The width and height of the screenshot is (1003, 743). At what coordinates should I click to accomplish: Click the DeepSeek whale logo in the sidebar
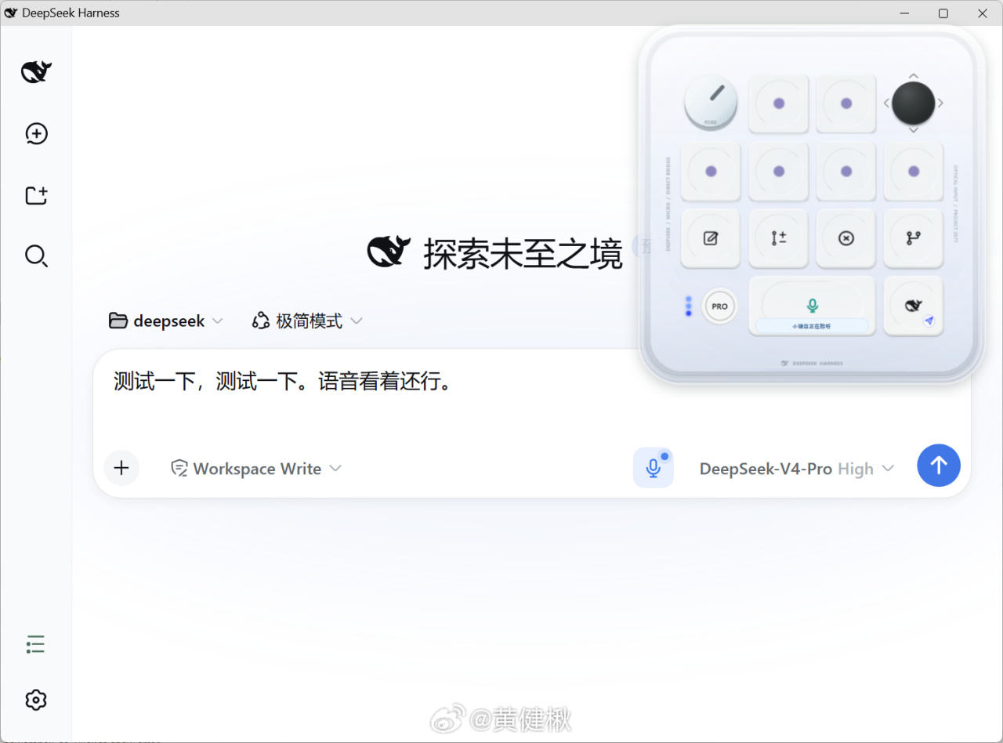36,72
